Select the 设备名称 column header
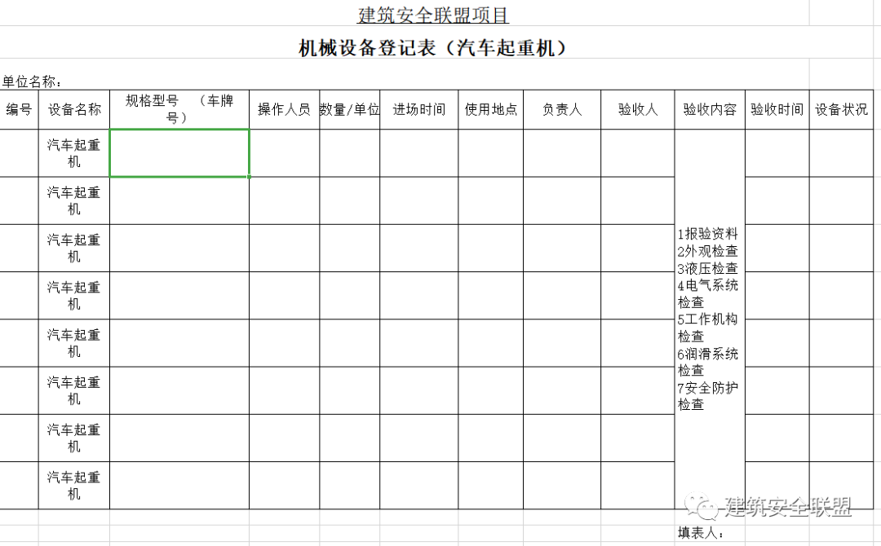Viewport: 881px width, 546px height. [x=74, y=109]
